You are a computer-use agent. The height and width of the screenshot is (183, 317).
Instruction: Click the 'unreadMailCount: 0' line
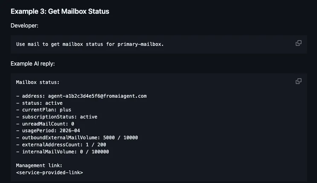coord(45,124)
